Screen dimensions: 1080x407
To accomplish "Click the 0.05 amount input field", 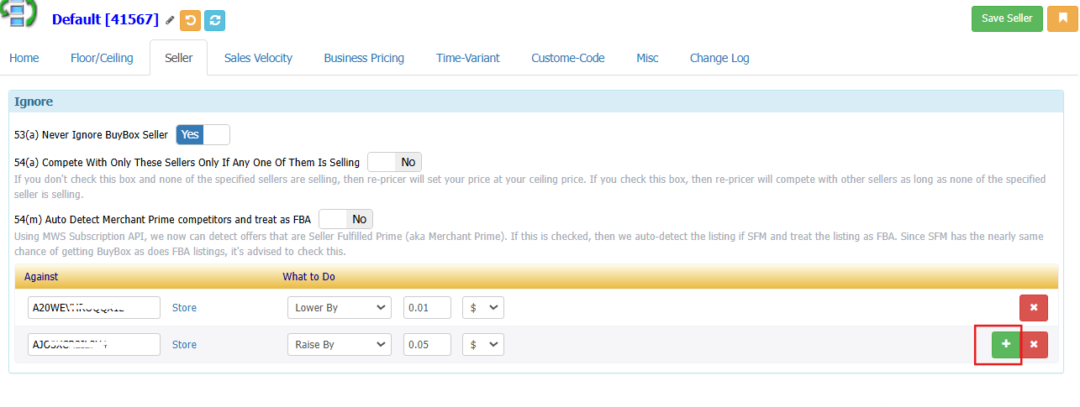I will click(427, 345).
